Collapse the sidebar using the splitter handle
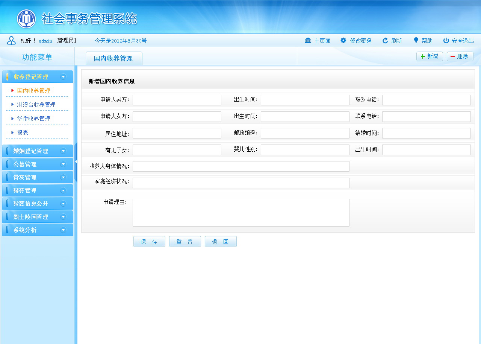481x344 pixels. point(76,162)
